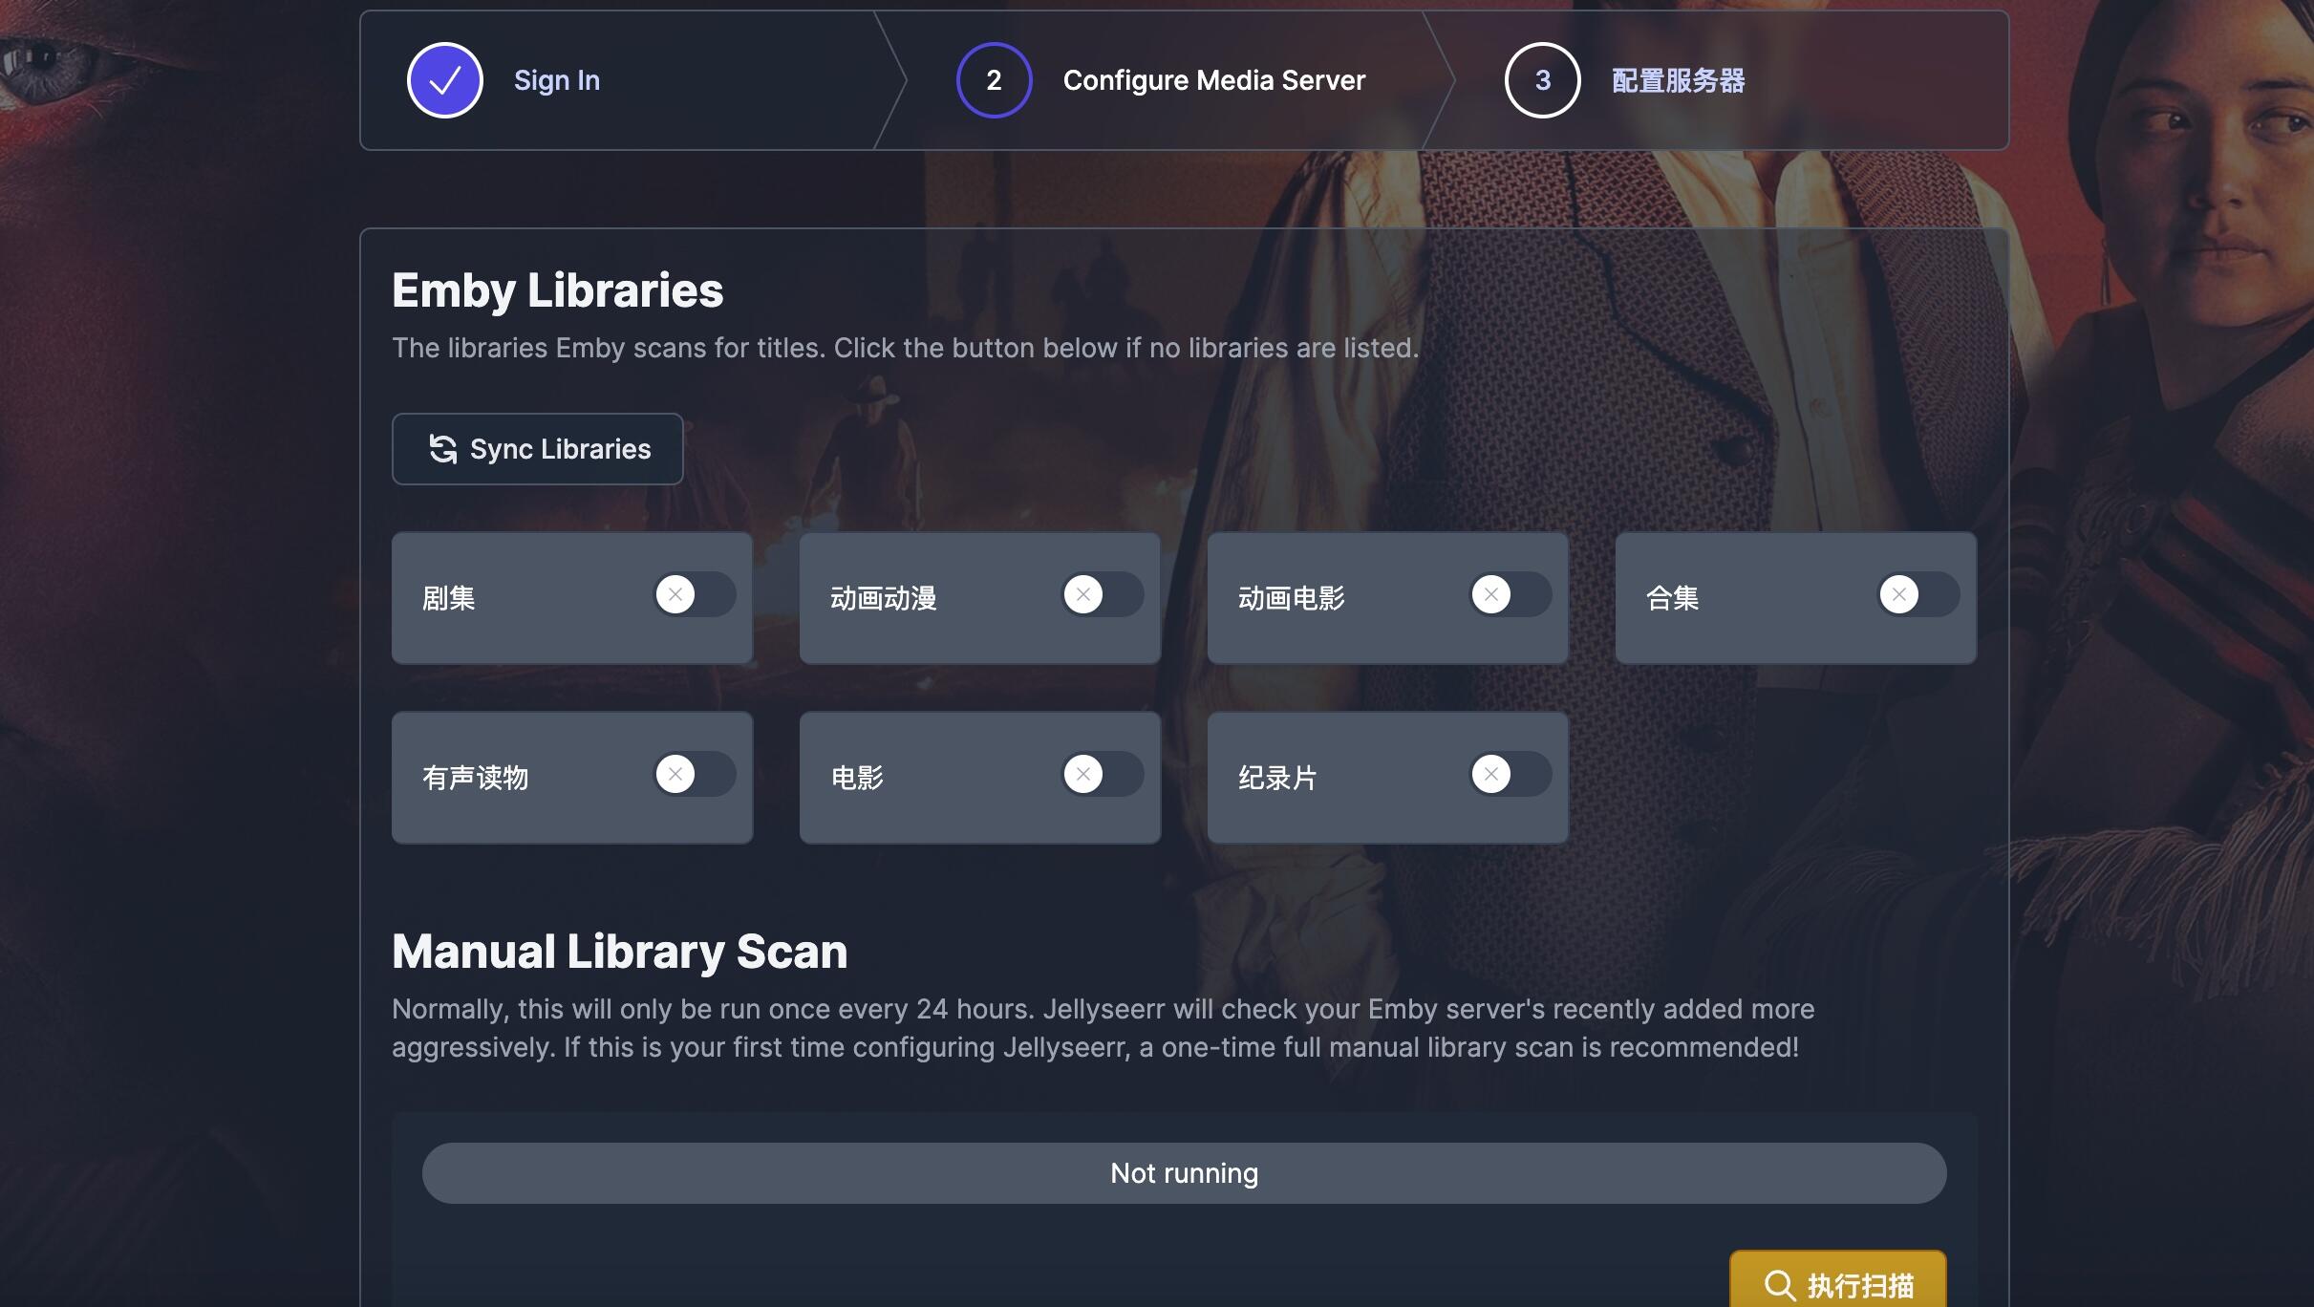2314x1307 pixels.
Task: Enable the 剧集 library toggle
Action: (x=695, y=595)
